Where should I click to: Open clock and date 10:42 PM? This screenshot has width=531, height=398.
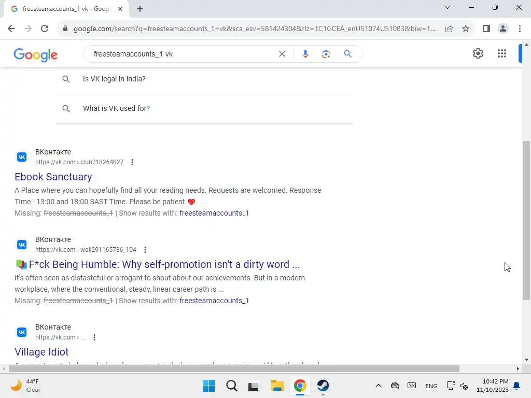pyautogui.click(x=493, y=386)
